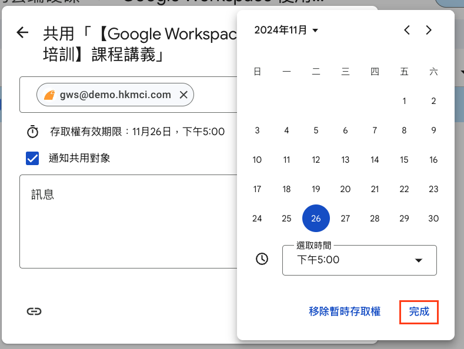Open the 選取時間 time dropdown

pos(359,260)
